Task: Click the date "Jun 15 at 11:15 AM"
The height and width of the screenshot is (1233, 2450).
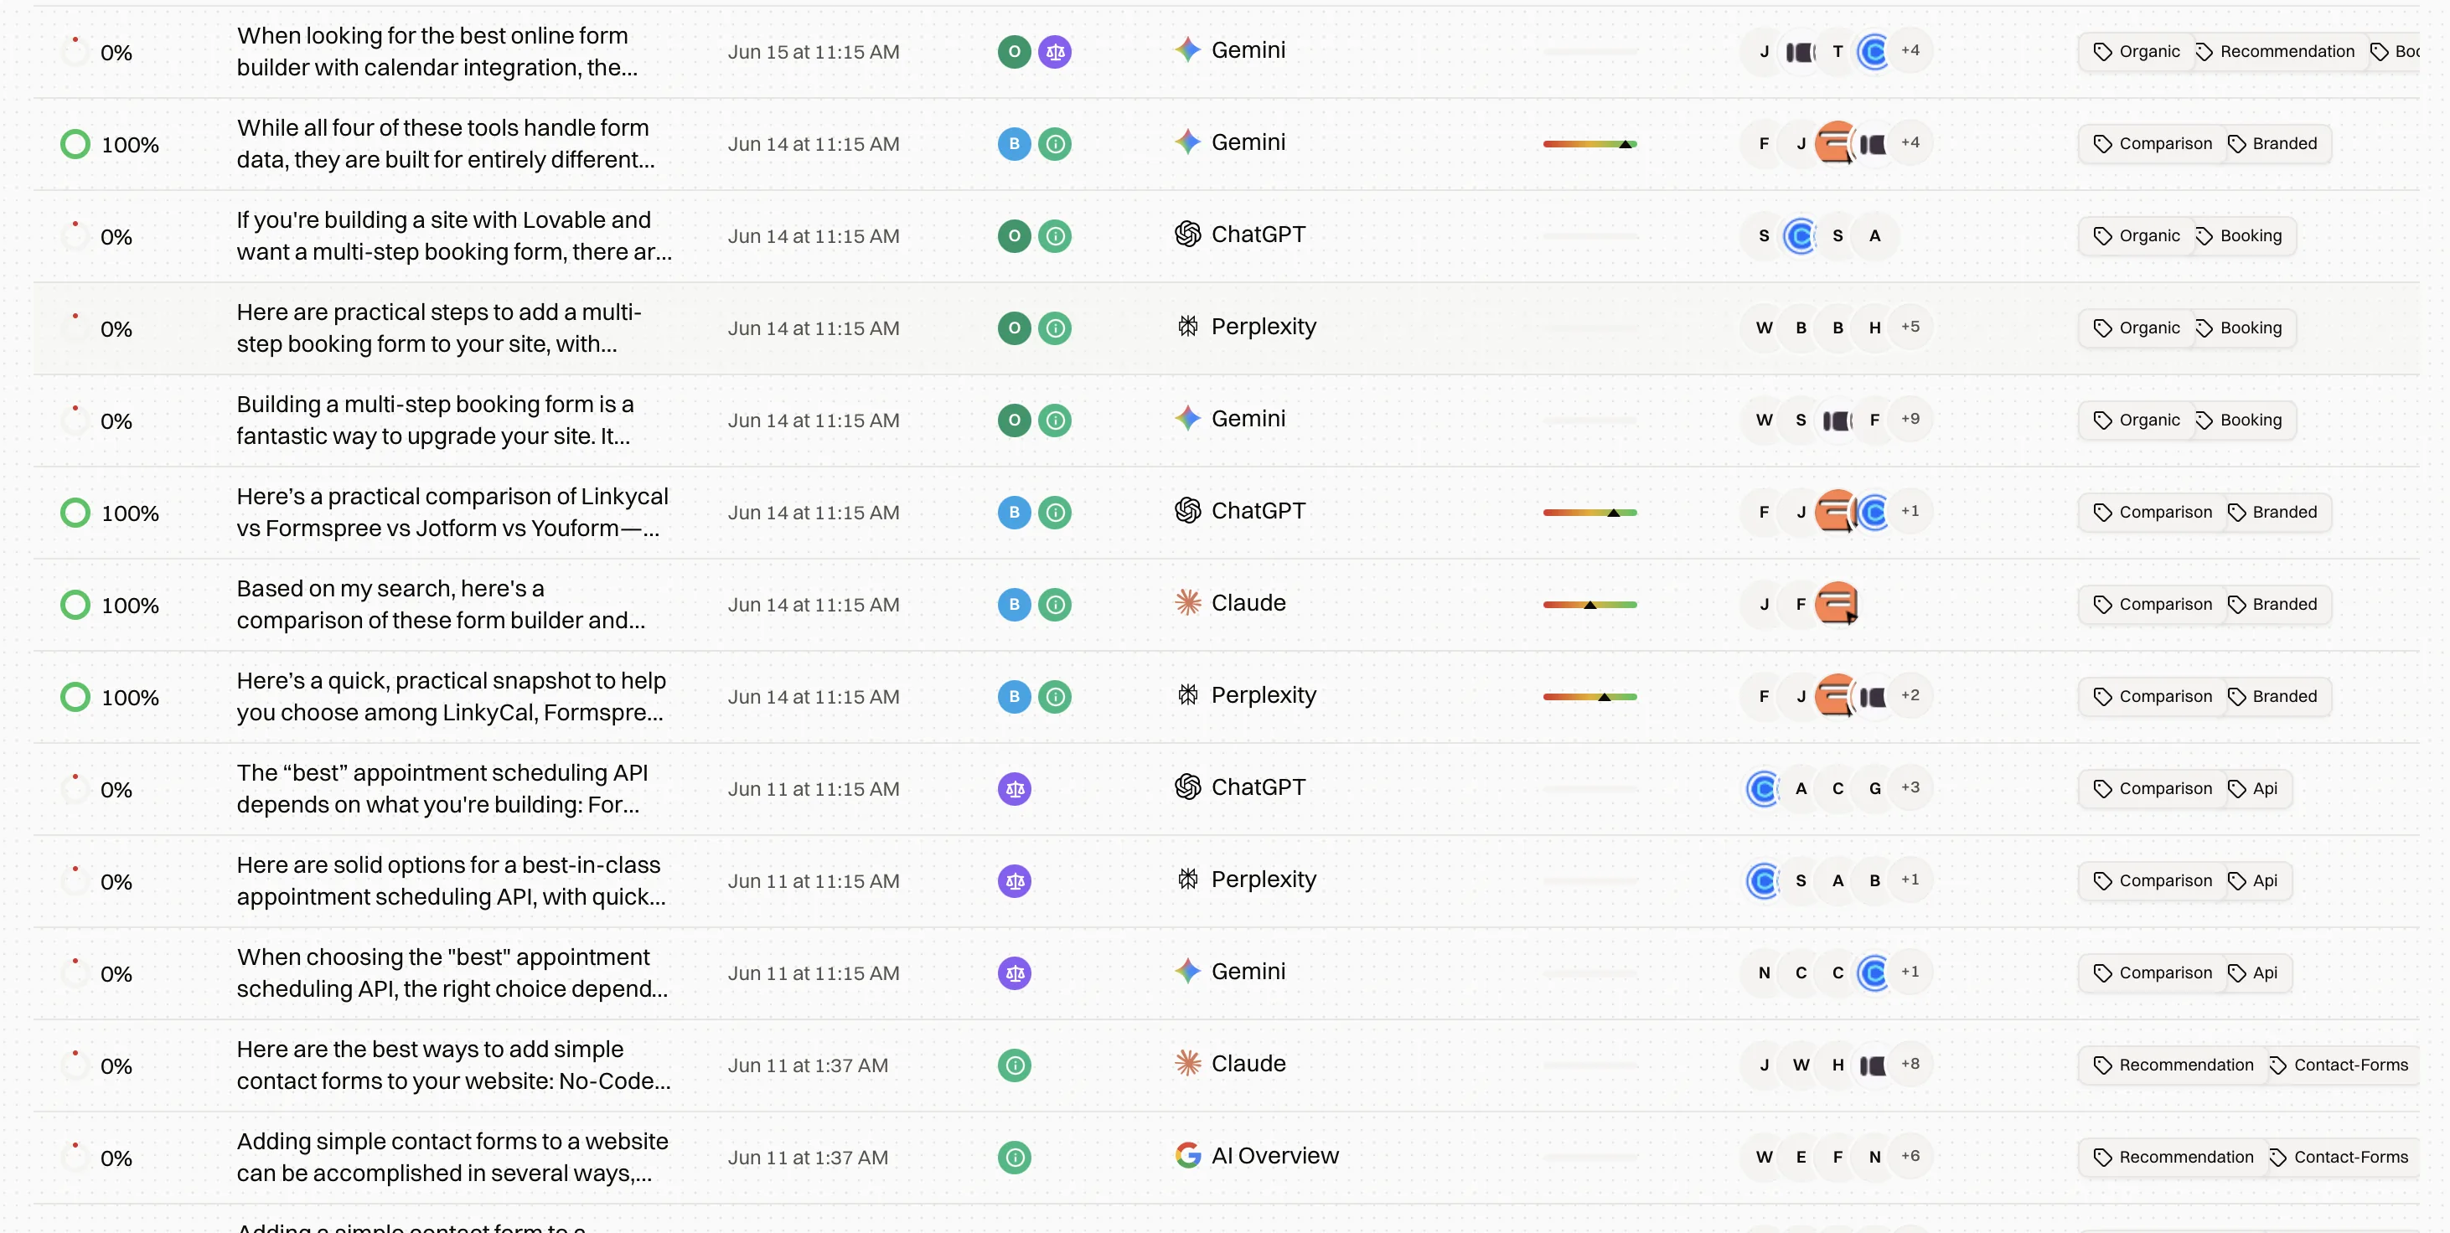Action: pyautogui.click(x=814, y=52)
